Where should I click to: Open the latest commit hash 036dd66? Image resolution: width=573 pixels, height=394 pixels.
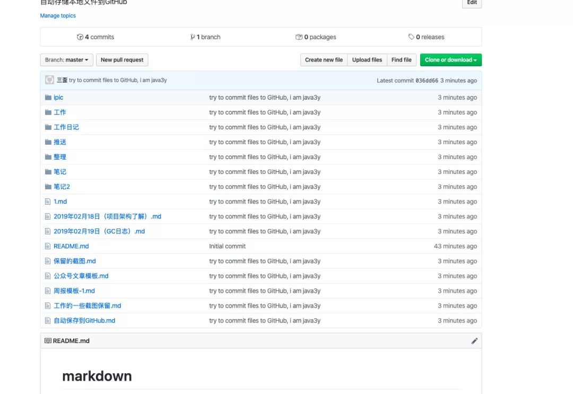coord(427,80)
